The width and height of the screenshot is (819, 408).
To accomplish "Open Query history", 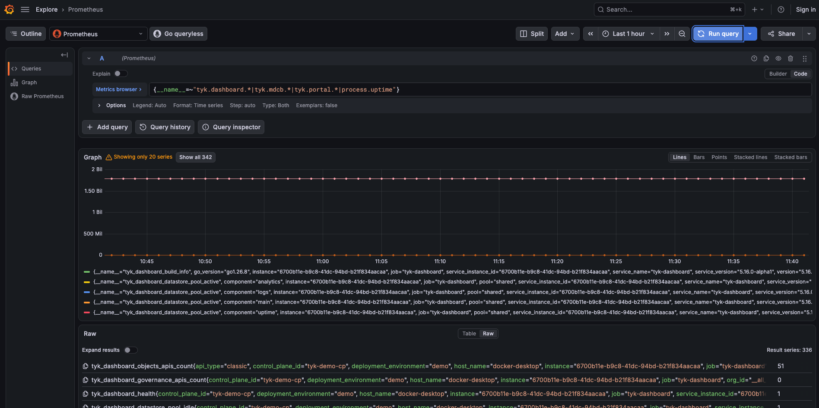I will coord(165,127).
